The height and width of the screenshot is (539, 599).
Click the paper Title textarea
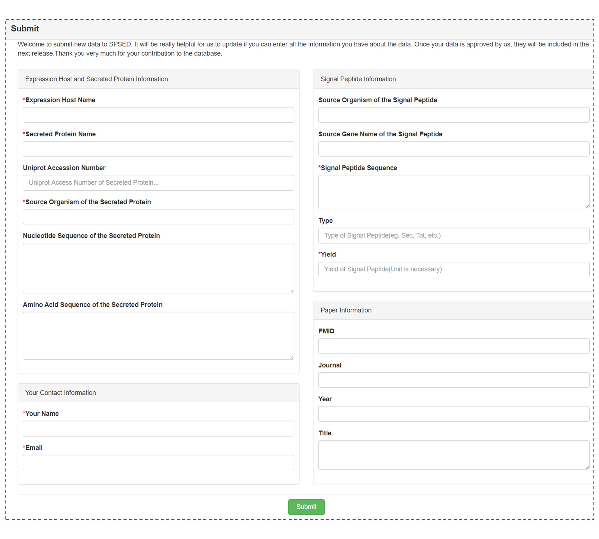coord(454,455)
